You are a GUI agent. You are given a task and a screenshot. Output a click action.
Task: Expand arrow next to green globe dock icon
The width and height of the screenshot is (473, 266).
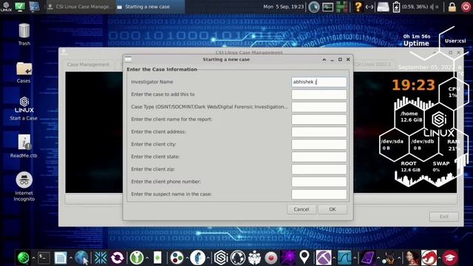click(33, 258)
